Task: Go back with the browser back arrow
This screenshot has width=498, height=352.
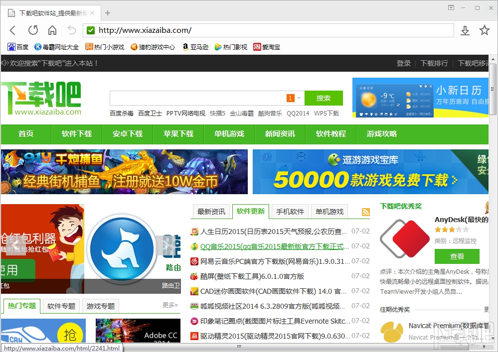Action: 12,30
